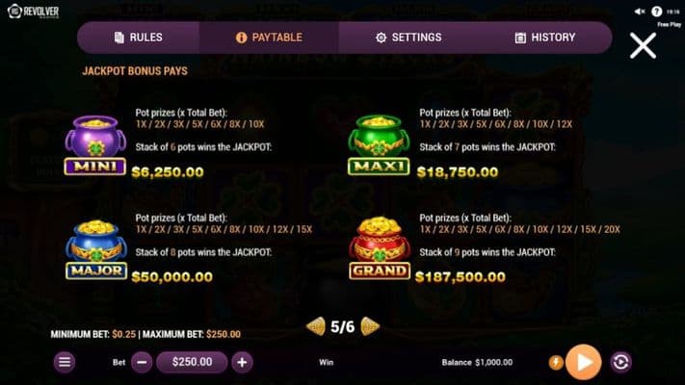Click the blue Major pot icon

(96, 249)
